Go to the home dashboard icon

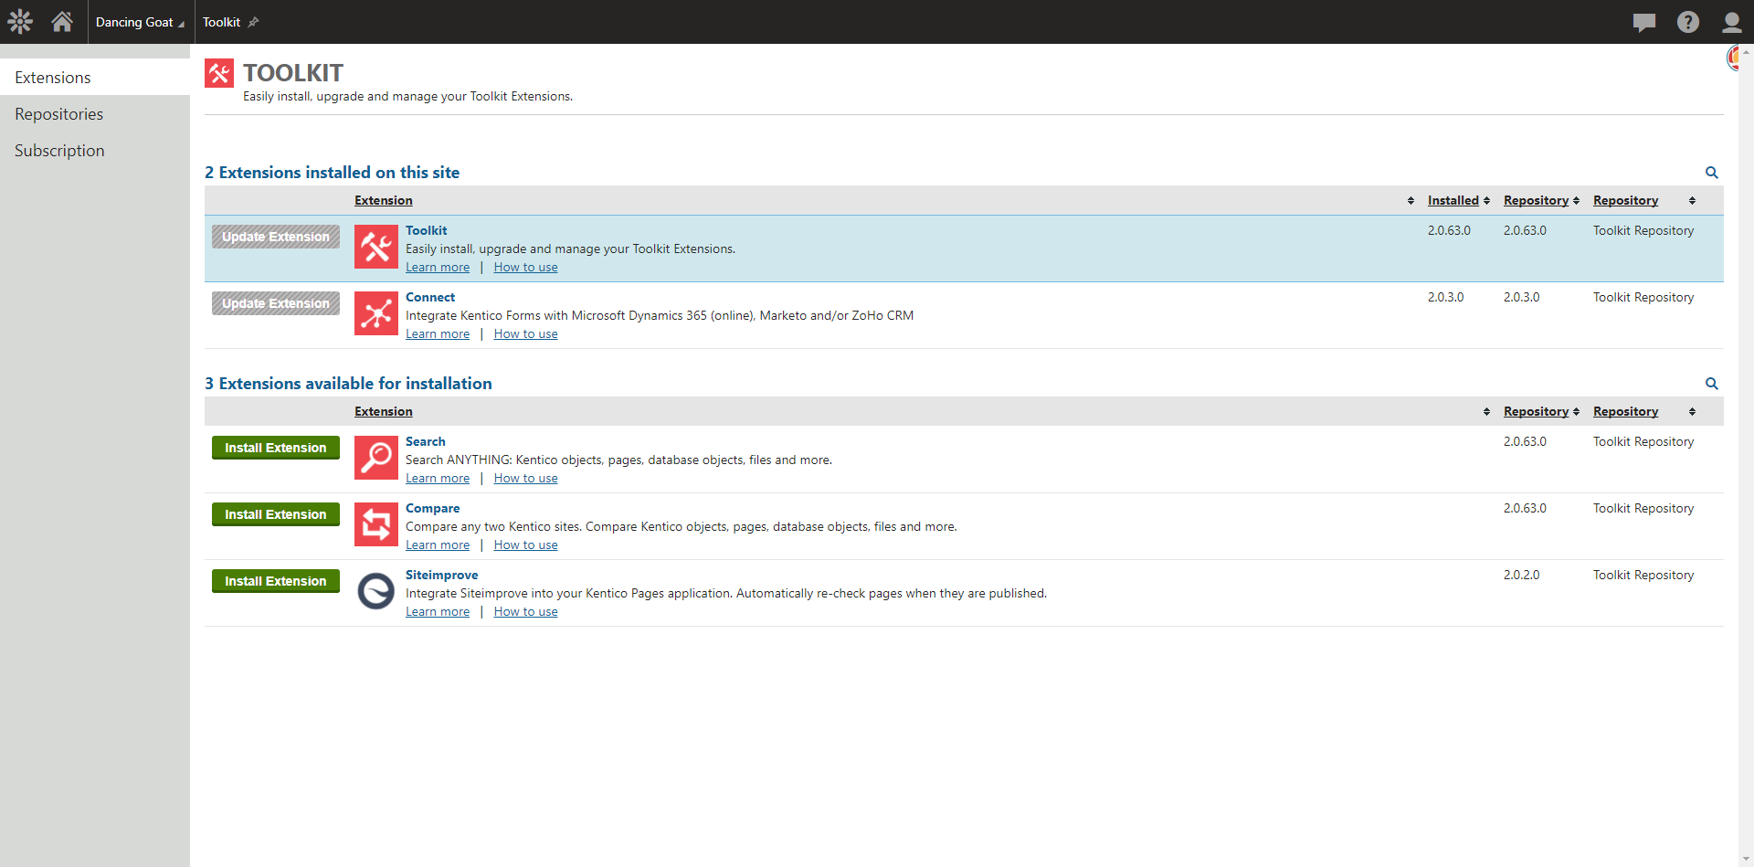[x=62, y=21]
